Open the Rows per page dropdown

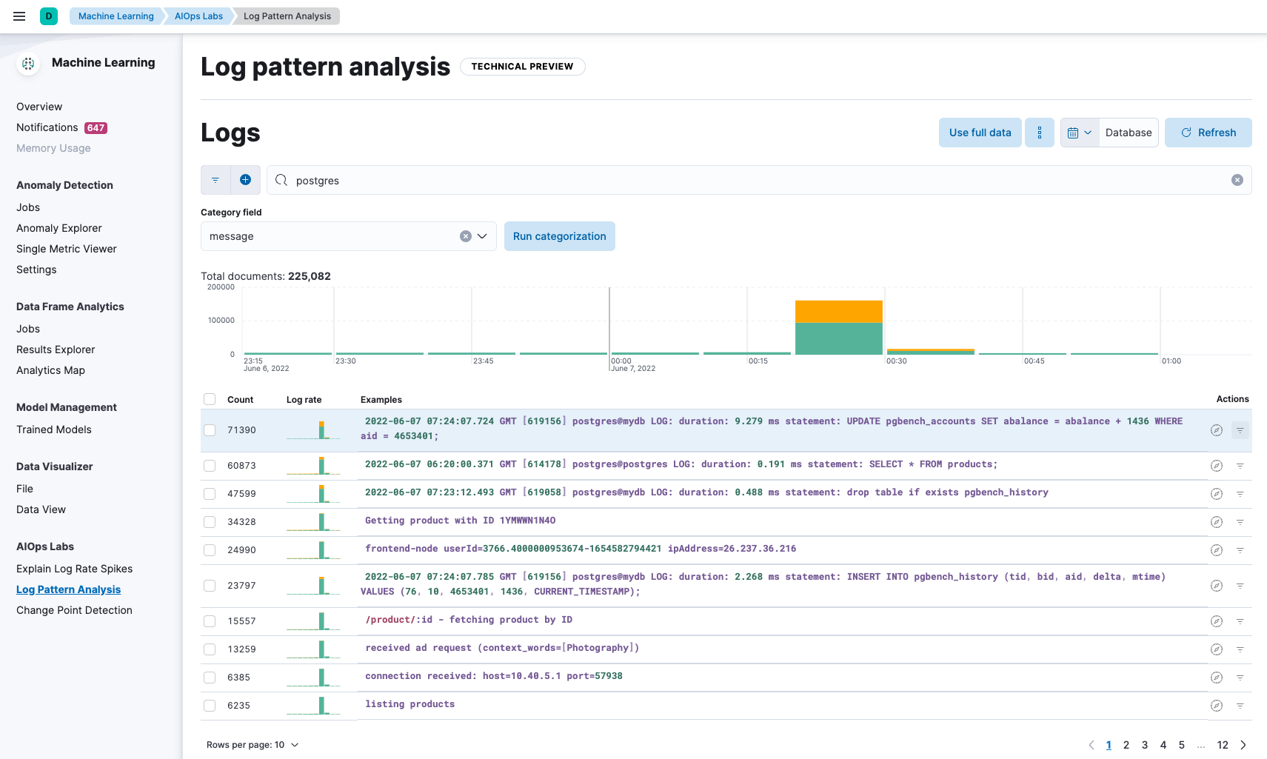[x=253, y=745]
